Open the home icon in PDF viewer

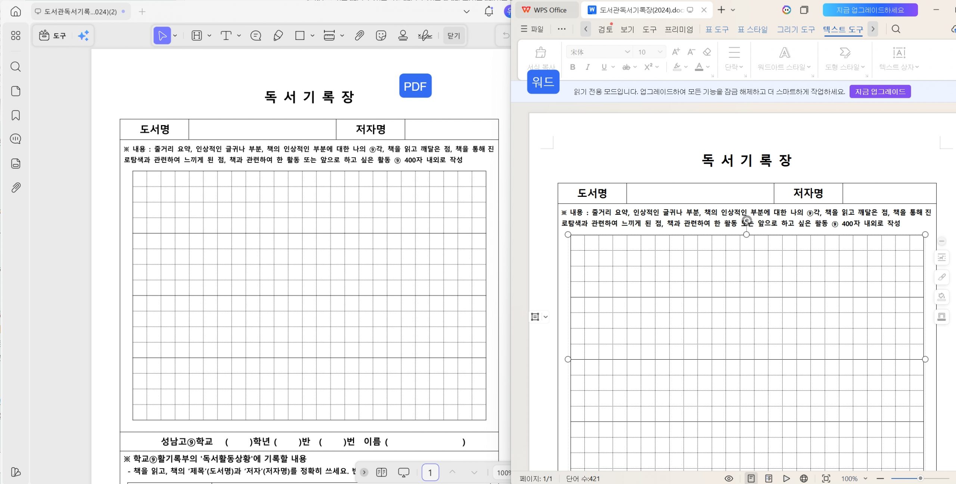pyautogui.click(x=16, y=11)
